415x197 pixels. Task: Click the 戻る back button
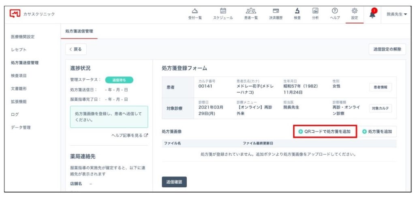[76, 49]
